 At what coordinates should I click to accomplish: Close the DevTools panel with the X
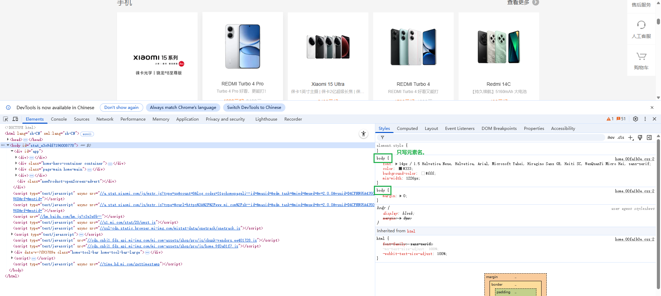coord(654,119)
